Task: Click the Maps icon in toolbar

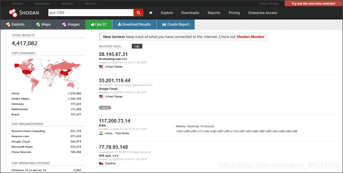Action: coord(38,25)
